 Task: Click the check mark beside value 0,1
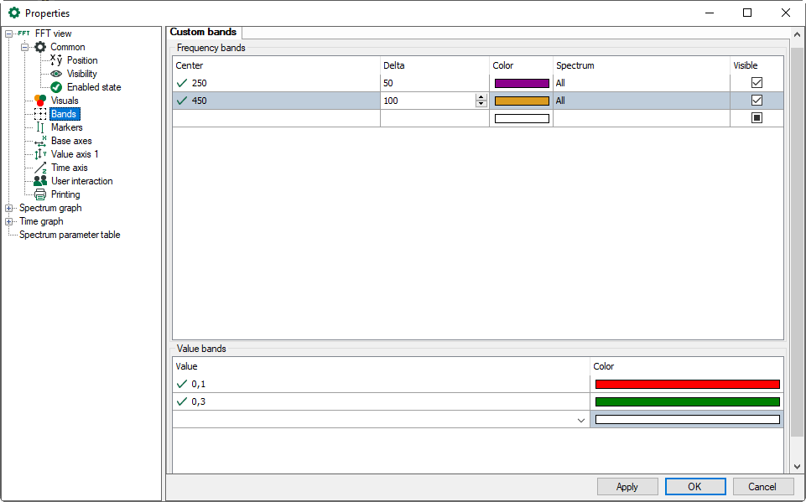pyautogui.click(x=181, y=384)
